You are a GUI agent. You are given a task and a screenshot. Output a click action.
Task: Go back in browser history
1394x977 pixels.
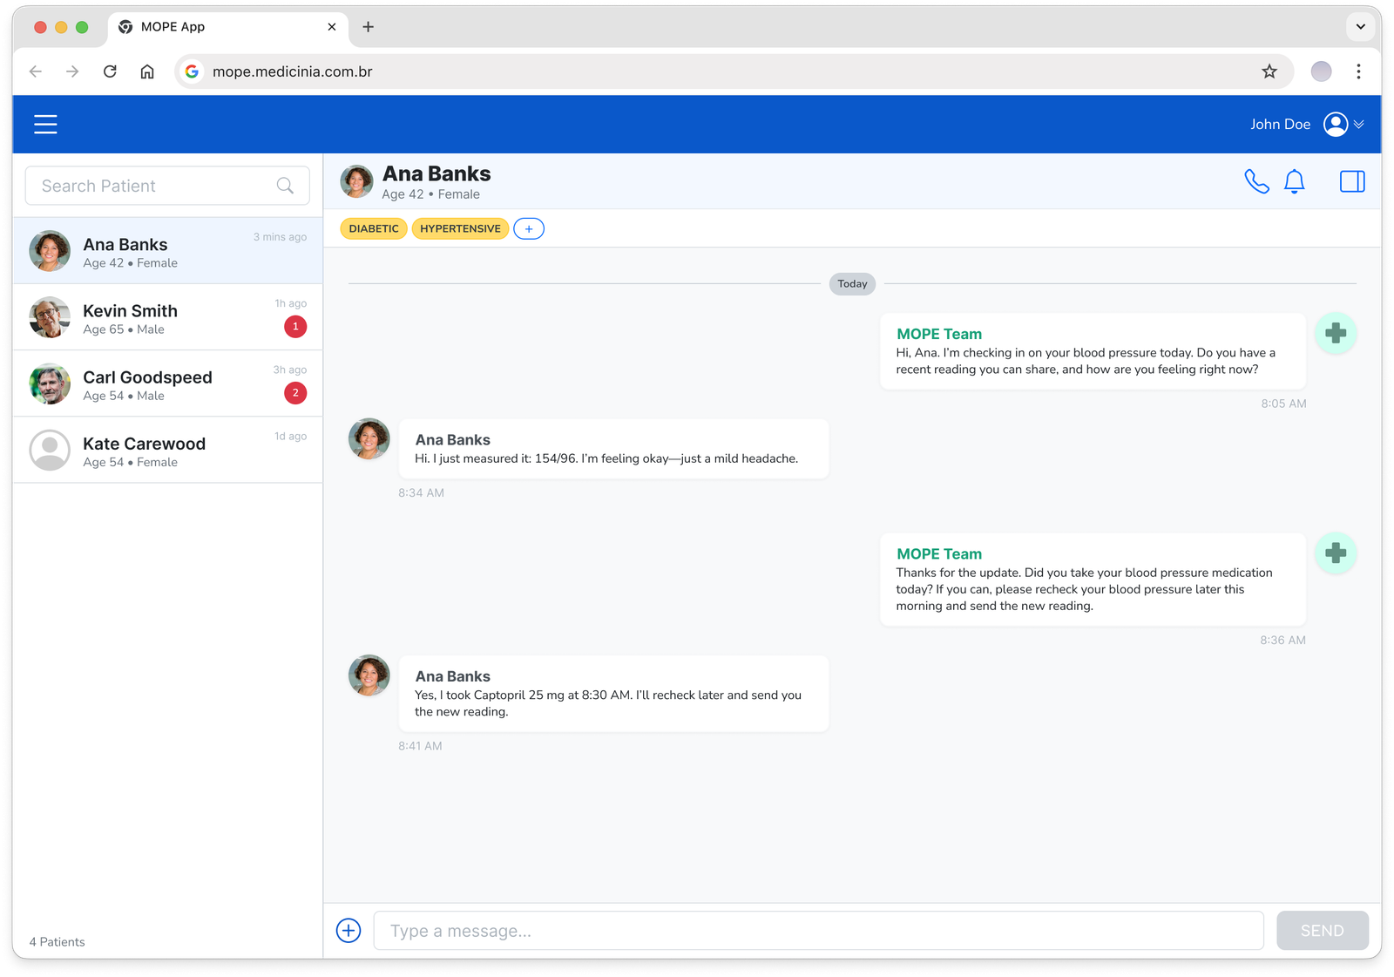[36, 71]
